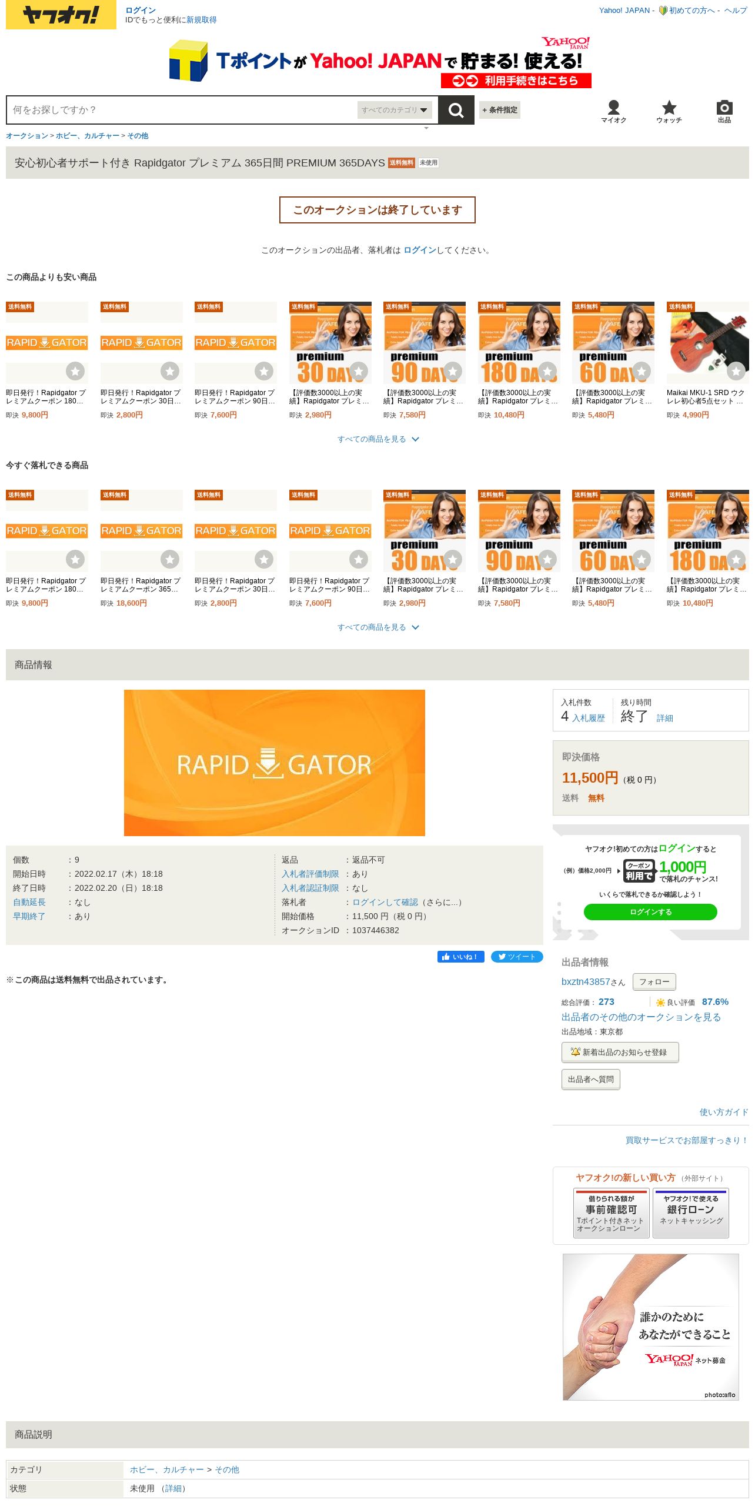This screenshot has height=1510, width=755.
Task: Open the Yahoo! JAPAN top link
Action: click(x=624, y=11)
